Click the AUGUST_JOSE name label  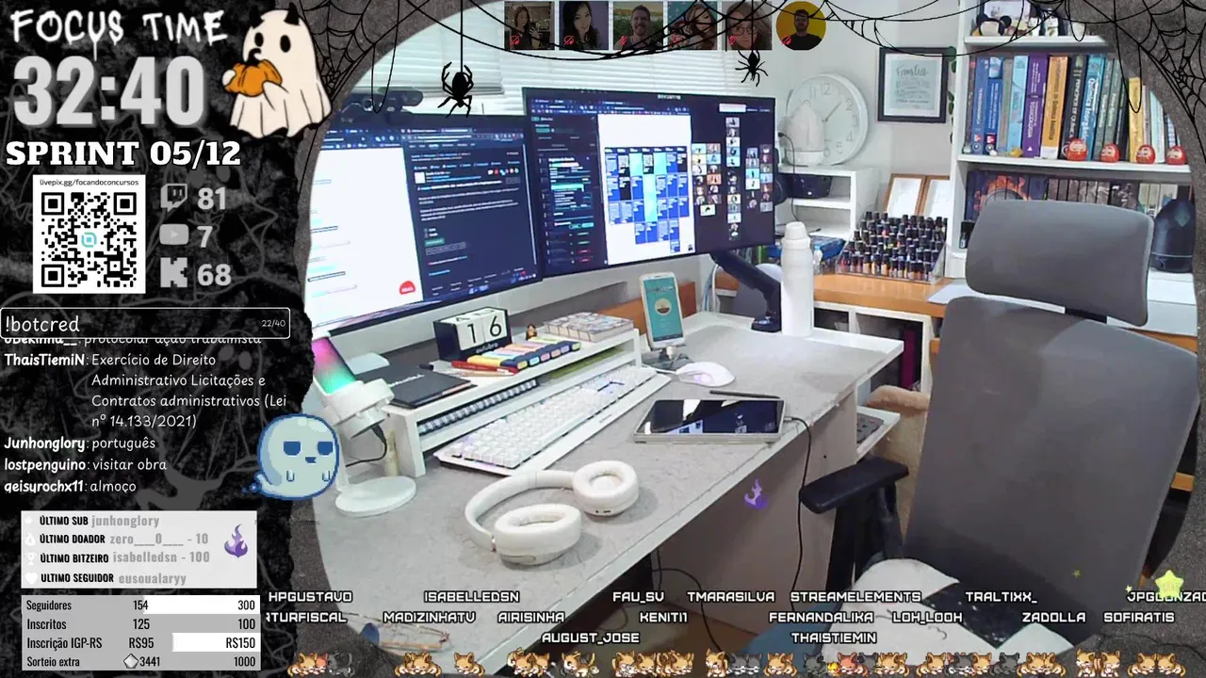tap(591, 638)
